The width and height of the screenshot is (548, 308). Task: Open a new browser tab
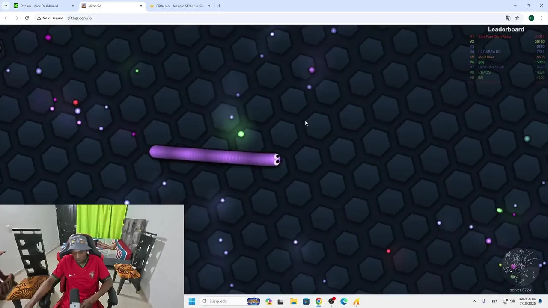click(219, 6)
